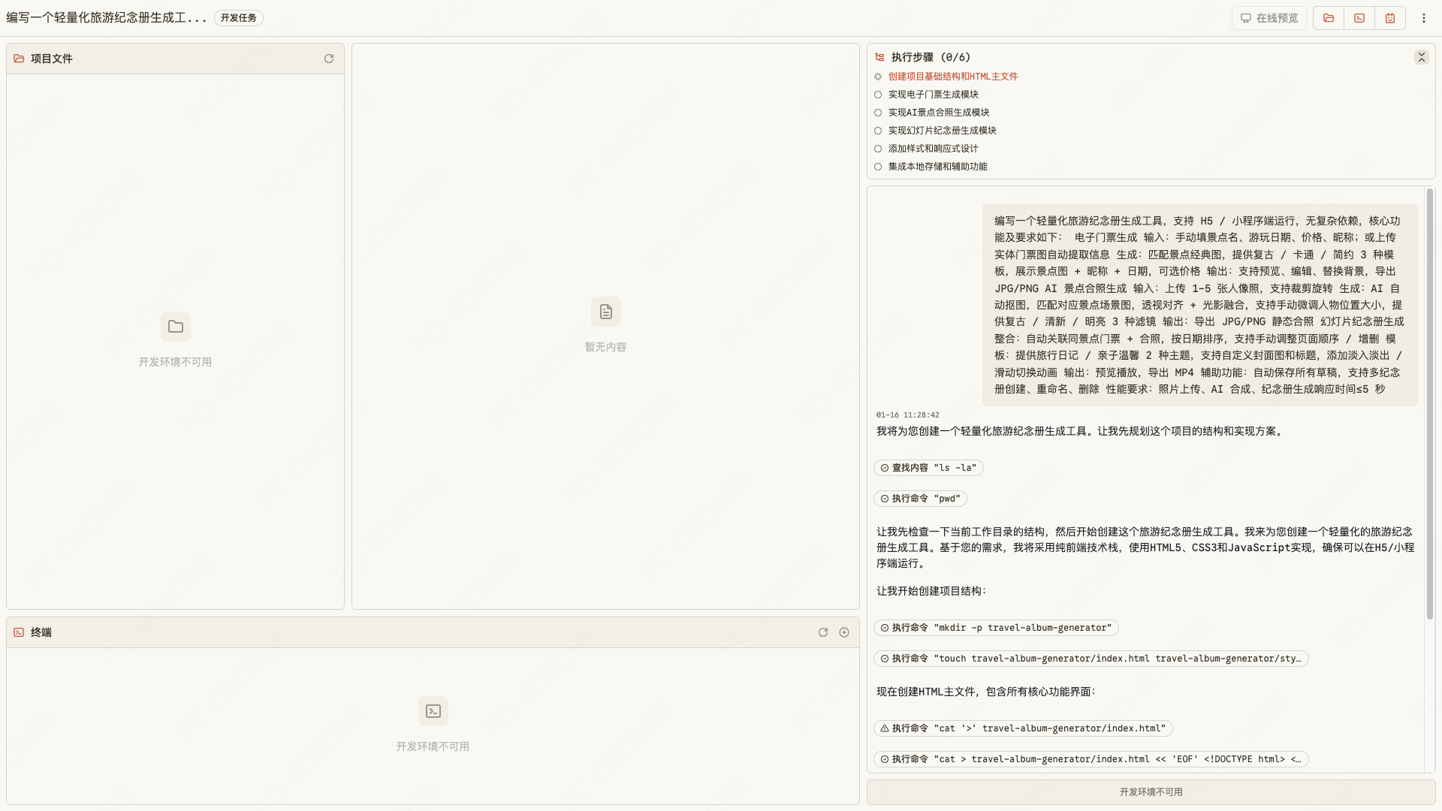Image resolution: width=1442 pixels, height=811 pixels.
Task: Expand the 查找内容 'ls -la' entry
Action: (x=928, y=468)
